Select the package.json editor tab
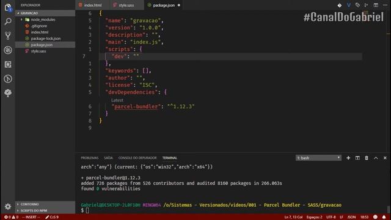The height and width of the screenshot is (220, 391). (x=164, y=5)
